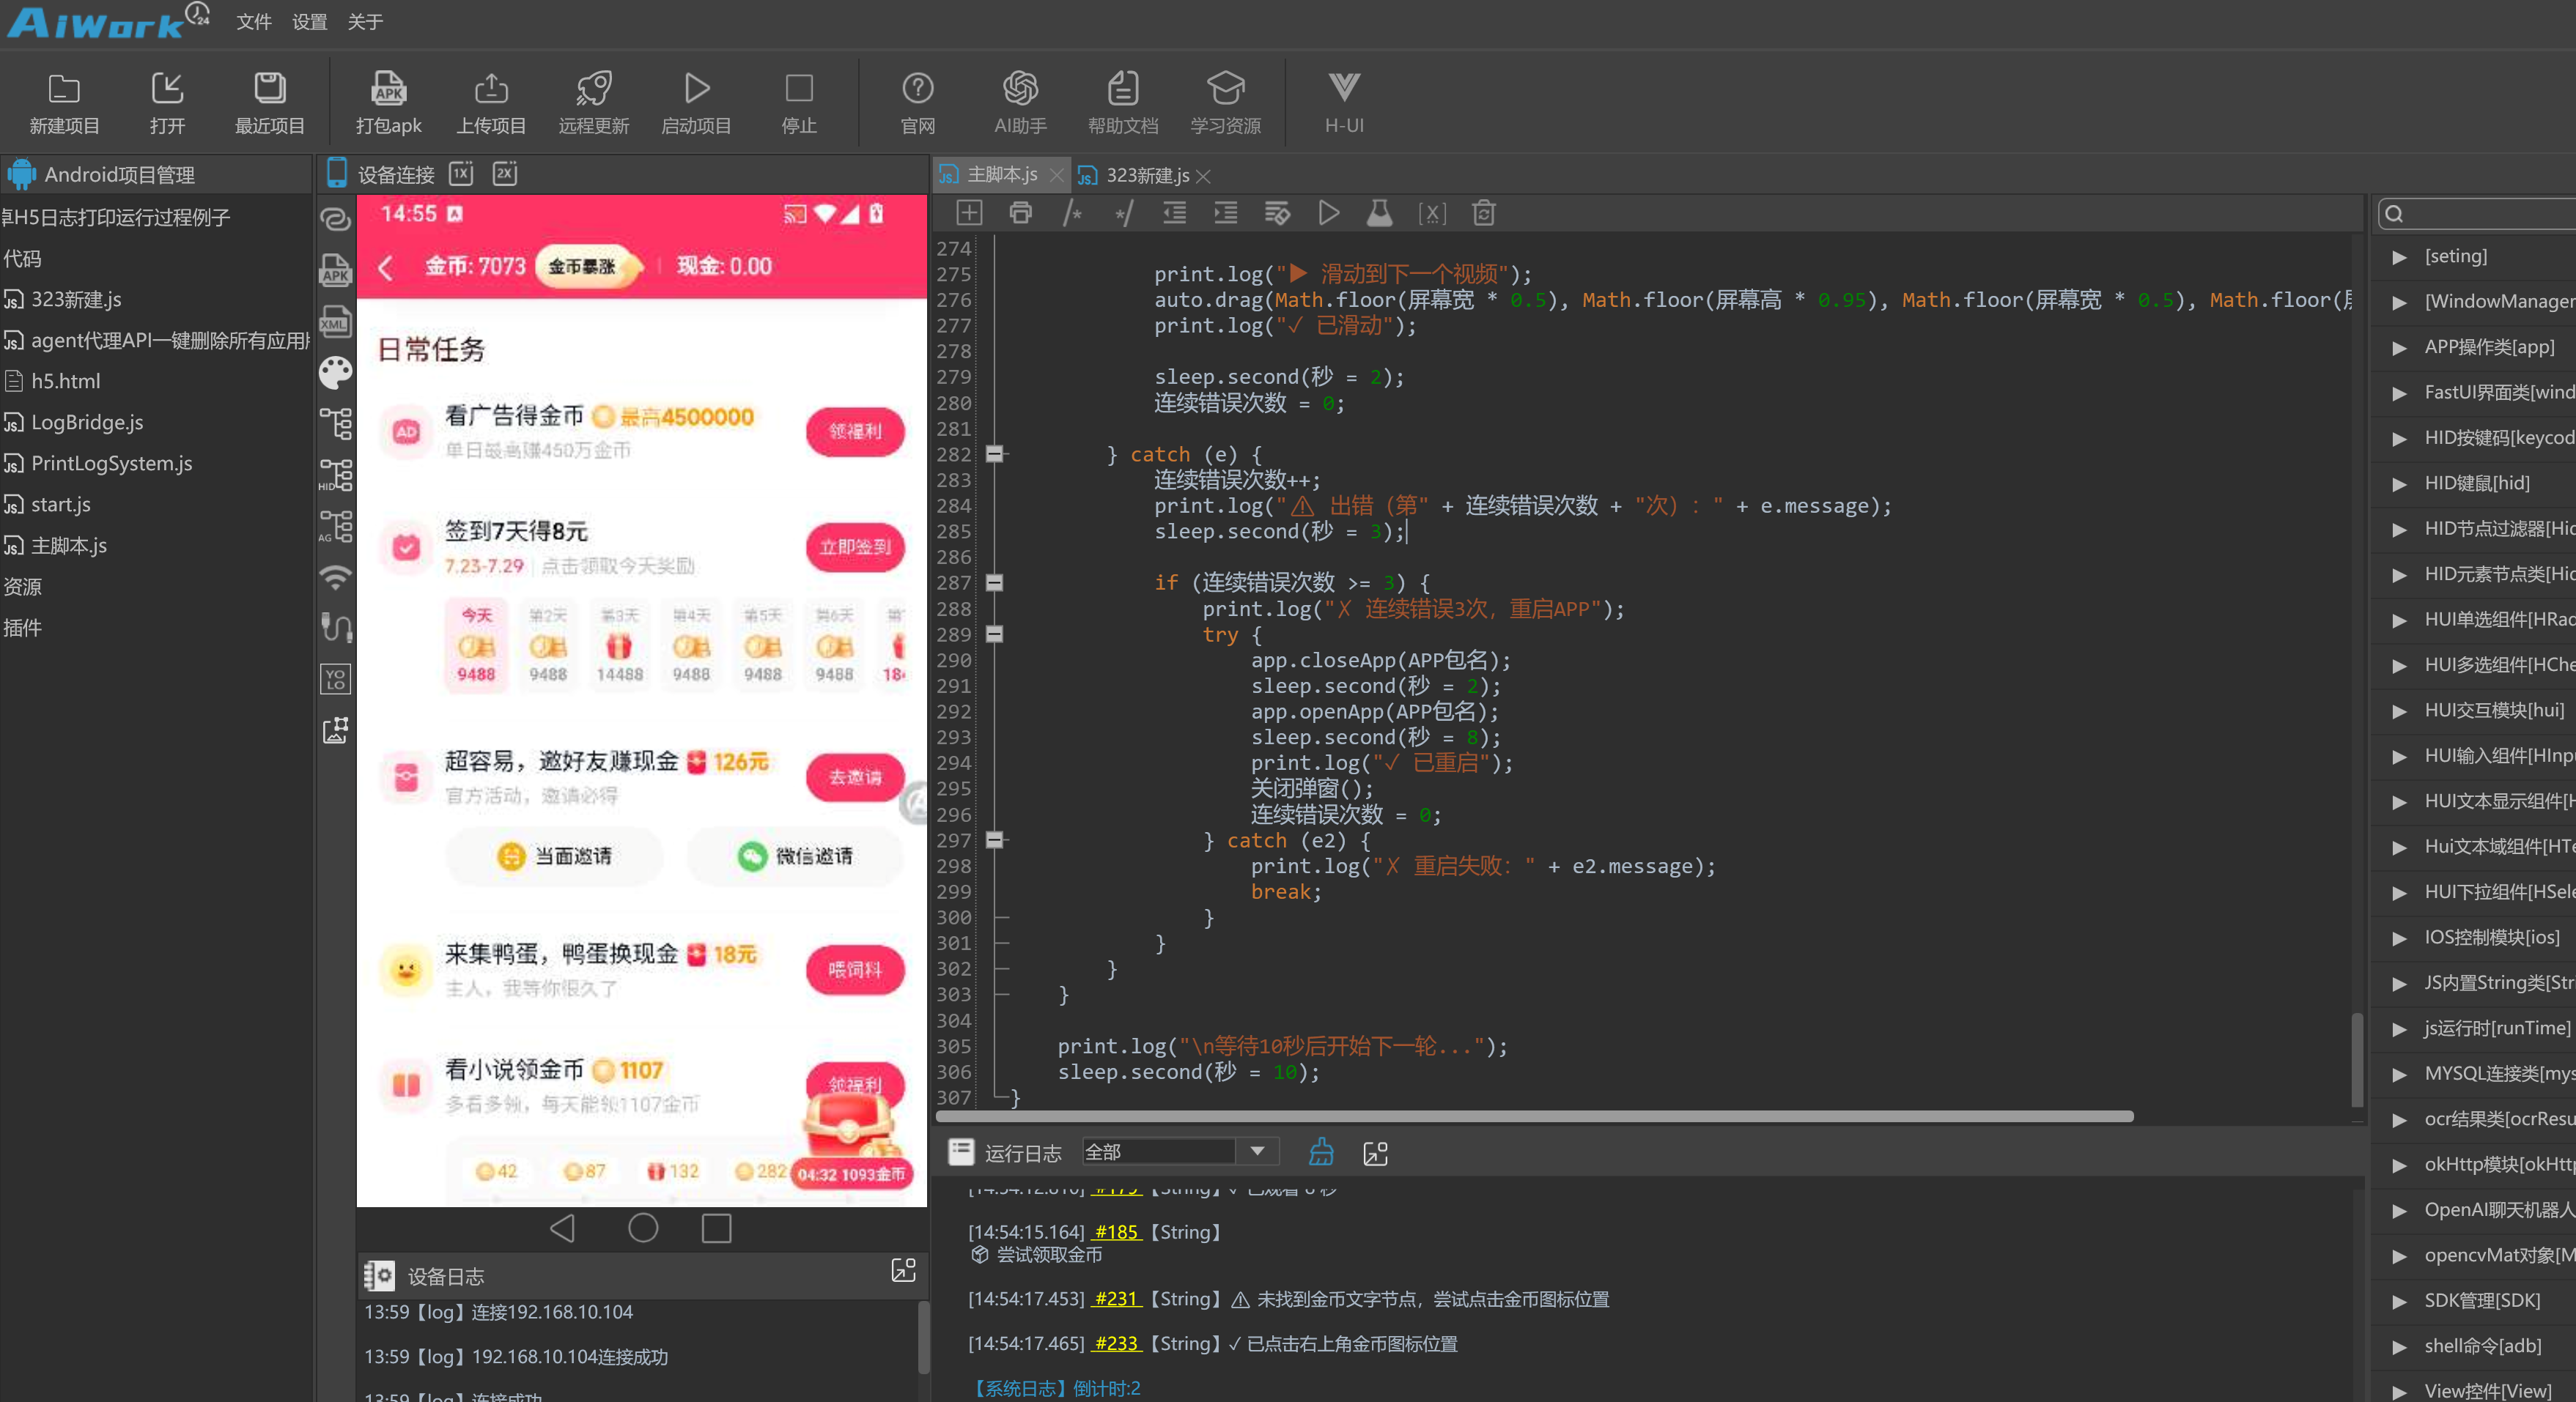This screenshot has height=1402, width=2576.
Task: Click the run script play icon in editor toolbar
Action: (1328, 213)
